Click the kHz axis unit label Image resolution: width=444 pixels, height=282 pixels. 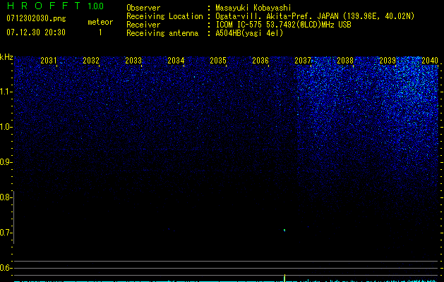click(x=6, y=57)
